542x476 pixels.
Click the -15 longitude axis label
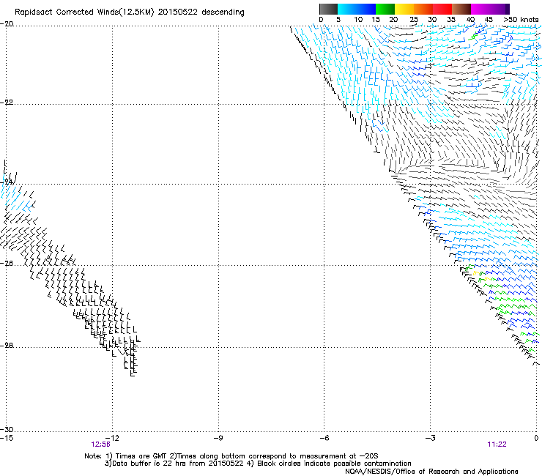[x=7, y=438]
